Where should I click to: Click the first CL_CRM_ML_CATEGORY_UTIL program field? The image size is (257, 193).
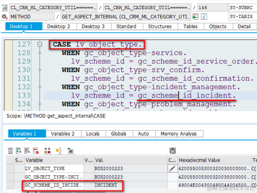tap(53, 7)
